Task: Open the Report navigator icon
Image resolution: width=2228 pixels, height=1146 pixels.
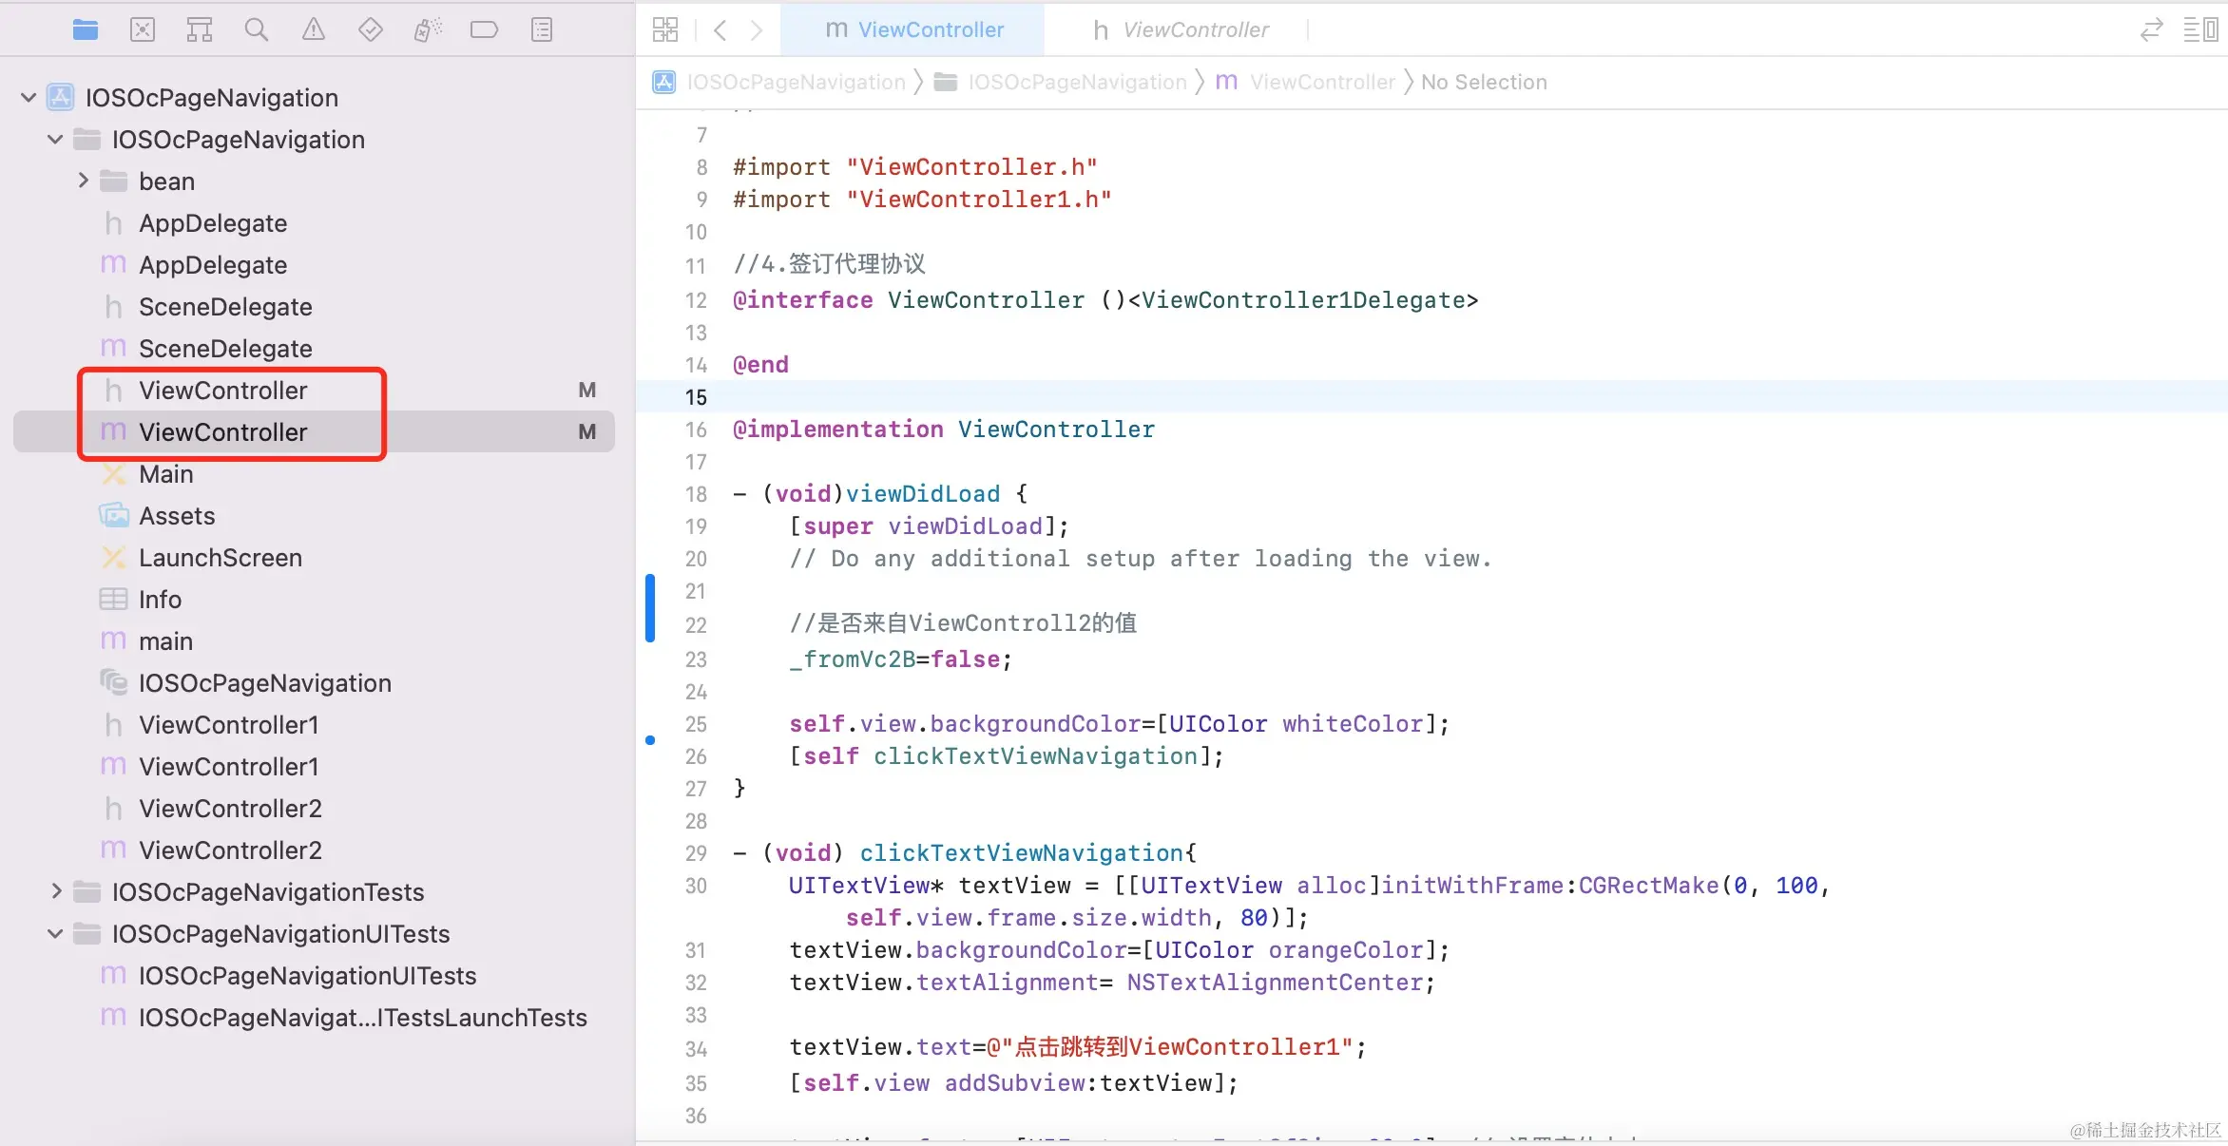Action: [542, 30]
